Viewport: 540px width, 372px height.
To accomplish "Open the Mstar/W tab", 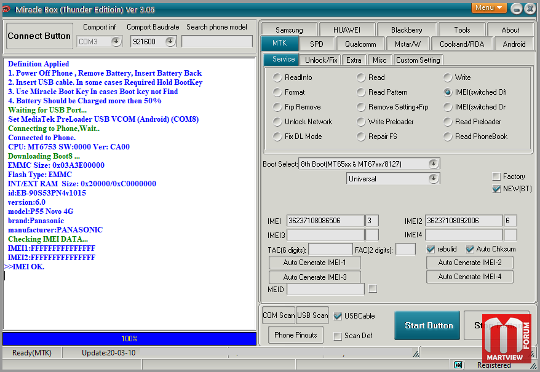I will (407, 44).
